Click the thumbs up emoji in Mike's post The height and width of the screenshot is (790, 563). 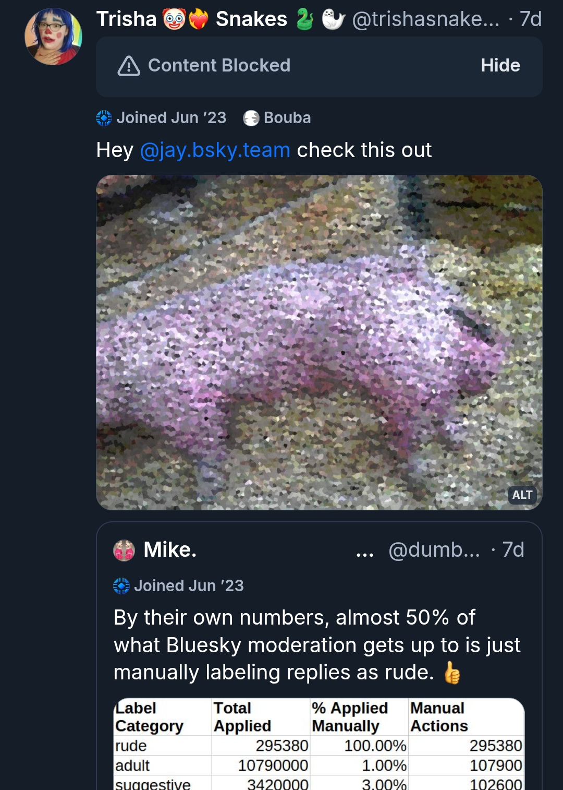tap(452, 673)
